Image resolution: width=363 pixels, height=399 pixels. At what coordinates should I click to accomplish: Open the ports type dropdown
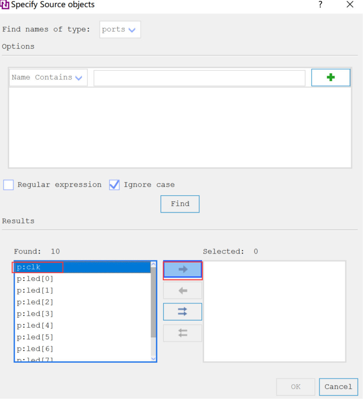tap(120, 30)
